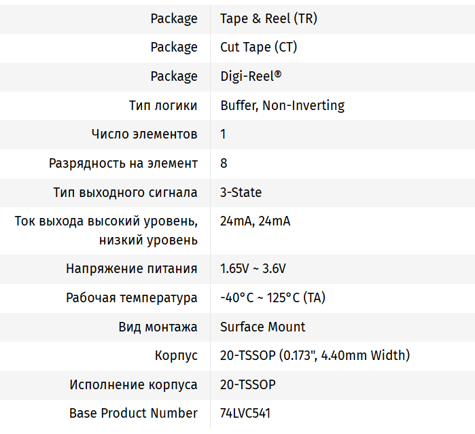Select the "1.65V ~ 3.6V" voltage value
The height and width of the screenshot is (434, 475).
point(253,268)
